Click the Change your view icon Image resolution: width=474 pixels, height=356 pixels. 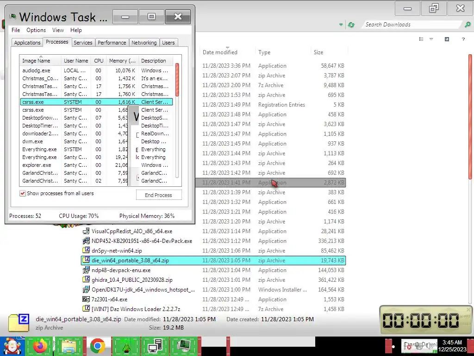point(421,39)
